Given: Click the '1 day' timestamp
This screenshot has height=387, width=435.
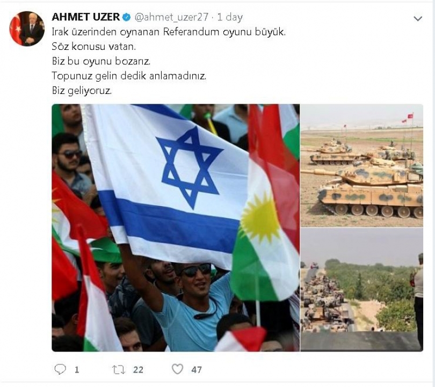Looking at the screenshot, I should pos(230,17).
